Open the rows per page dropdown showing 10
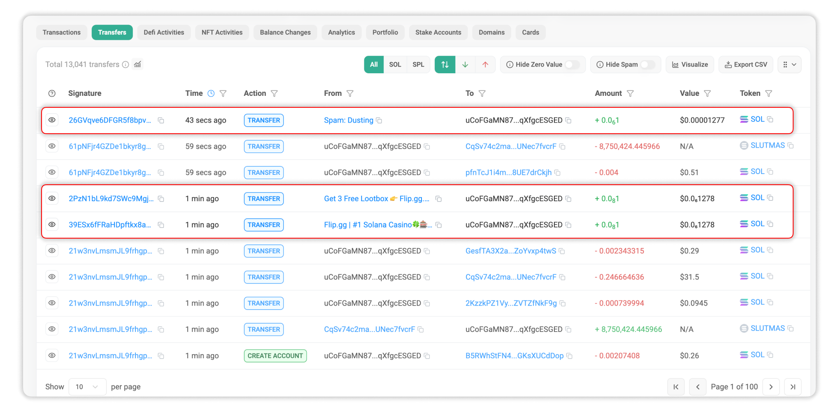 [x=87, y=387]
